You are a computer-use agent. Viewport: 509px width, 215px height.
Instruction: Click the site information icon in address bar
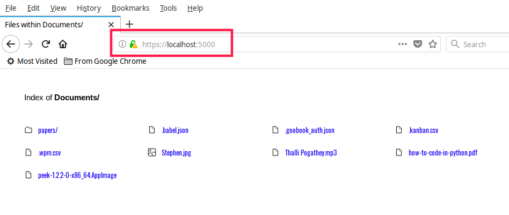click(x=122, y=45)
